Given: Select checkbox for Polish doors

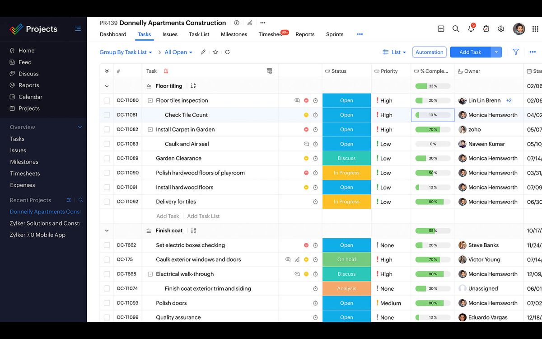Looking at the screenshot, I should [107, 303].
